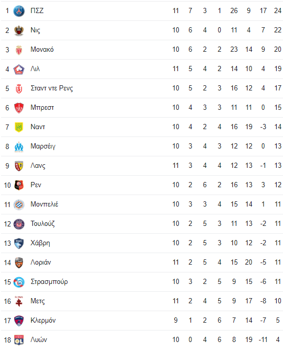Click the Χάβρη team name
This screenshot has width=283, height=353.
click(x=40, y=243)
